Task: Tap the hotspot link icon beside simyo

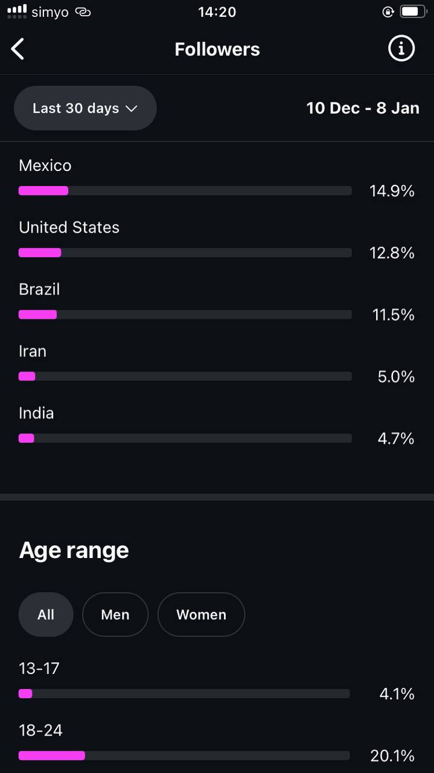Action: click(83, 12)
